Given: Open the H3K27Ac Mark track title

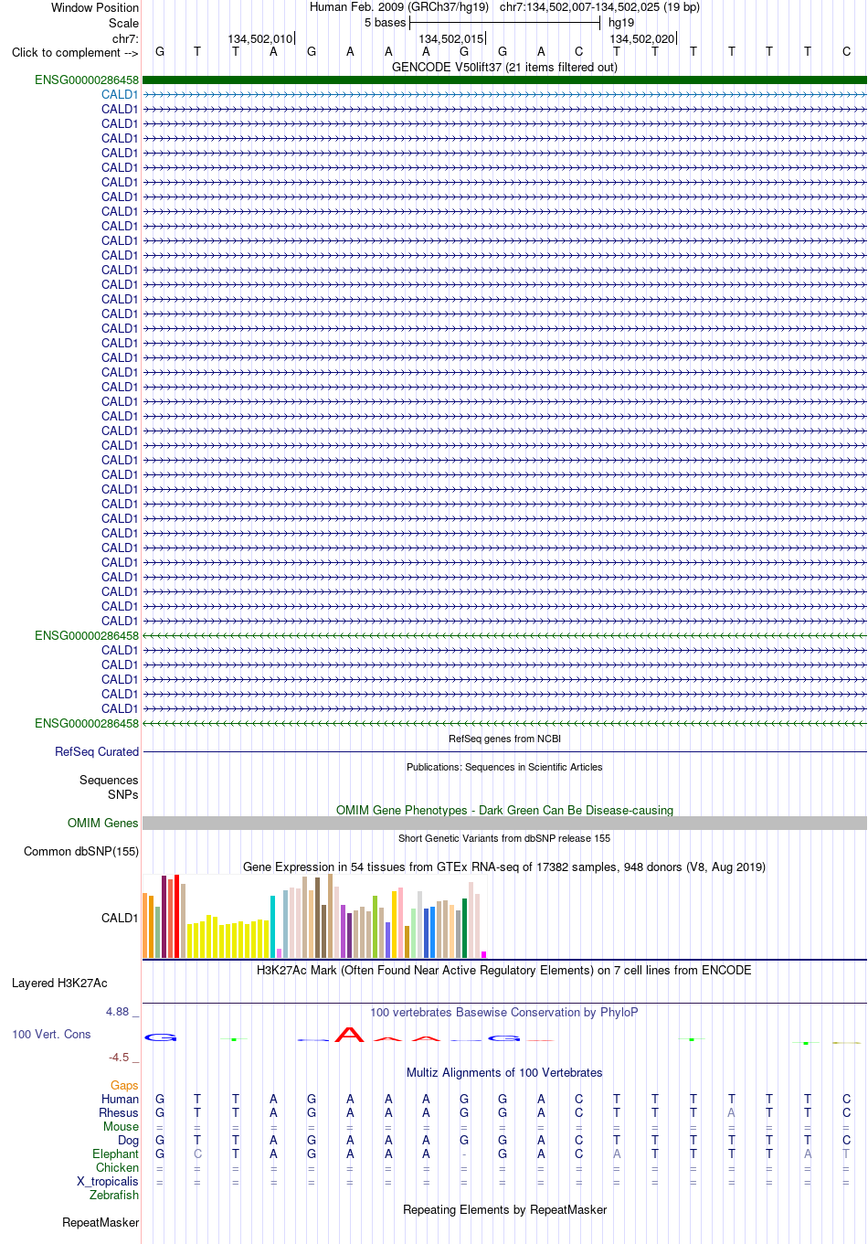Looking at the screenshot, I should pos(504,970).
